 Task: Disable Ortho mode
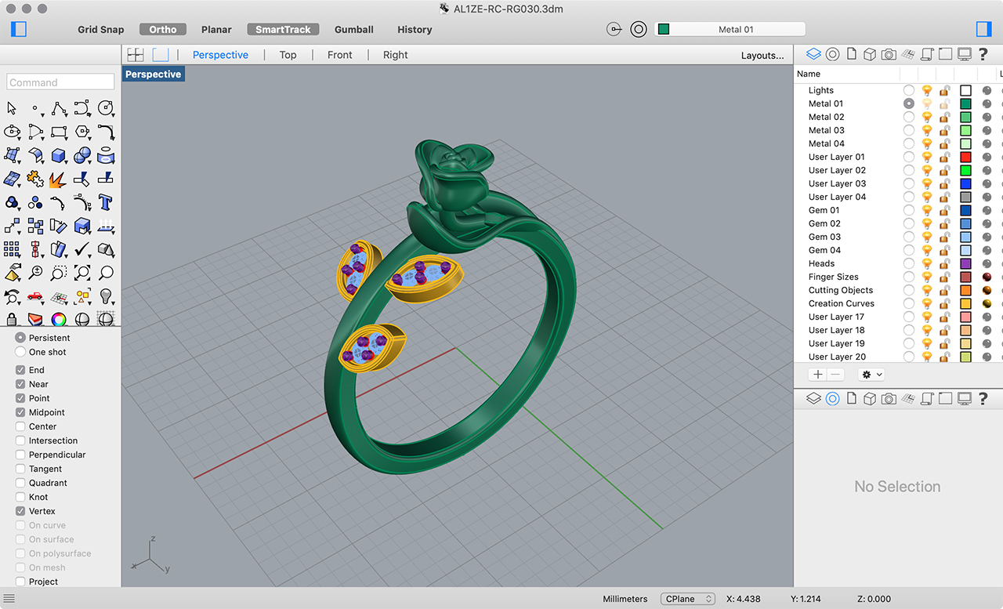coord(162,29)
